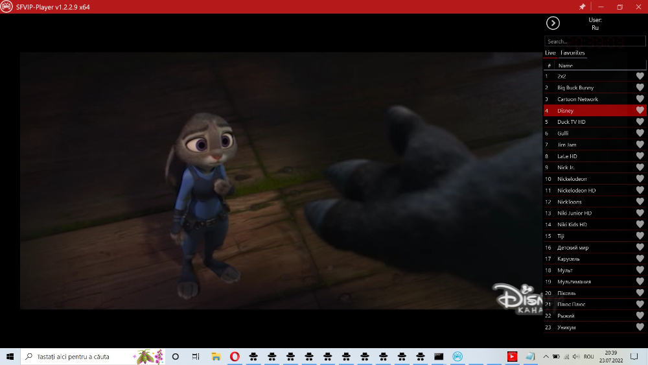Toggle the heart on the Nickelodeon row

click(640, 178)
